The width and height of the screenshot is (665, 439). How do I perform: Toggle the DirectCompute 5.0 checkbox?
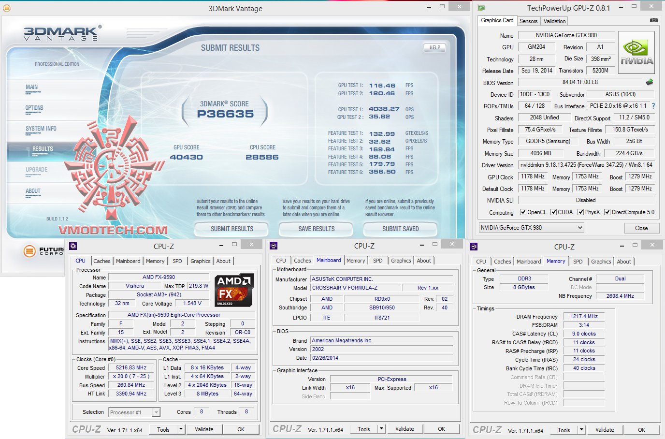coord(607,212)
